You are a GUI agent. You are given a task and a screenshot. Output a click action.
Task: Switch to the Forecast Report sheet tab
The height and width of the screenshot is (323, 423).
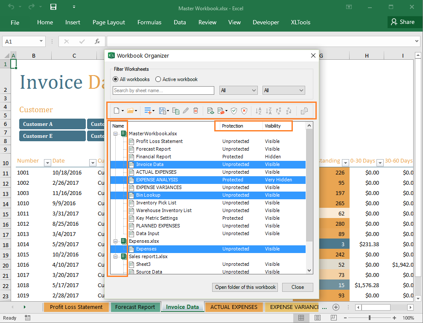tap(135, 307)
